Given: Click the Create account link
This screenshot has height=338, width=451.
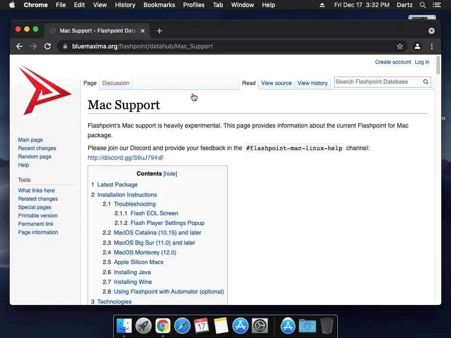Looking at the screenshot, I should coord(393,62).
